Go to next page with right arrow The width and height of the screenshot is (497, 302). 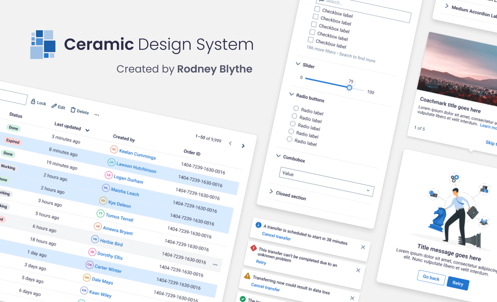(243, 146)
